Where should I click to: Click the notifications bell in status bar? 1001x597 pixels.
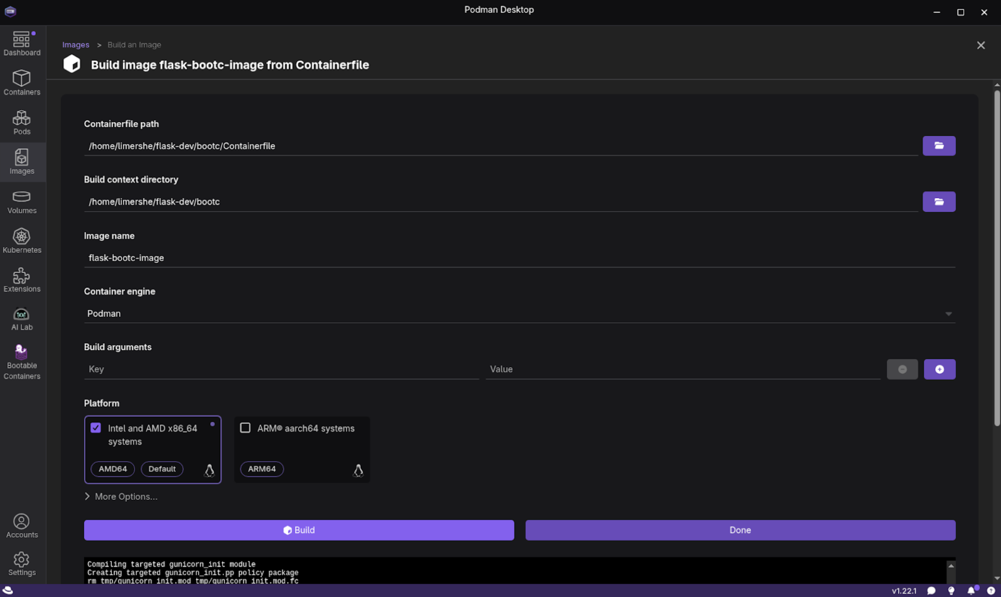pyautogui.click(x=971, y=591)
